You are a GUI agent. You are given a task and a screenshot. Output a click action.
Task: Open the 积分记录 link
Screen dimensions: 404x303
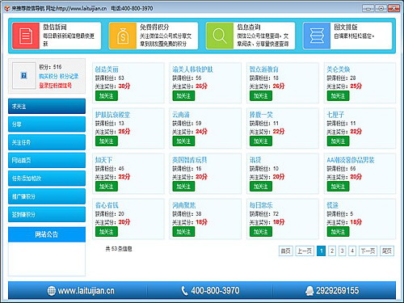coord(69,76)
